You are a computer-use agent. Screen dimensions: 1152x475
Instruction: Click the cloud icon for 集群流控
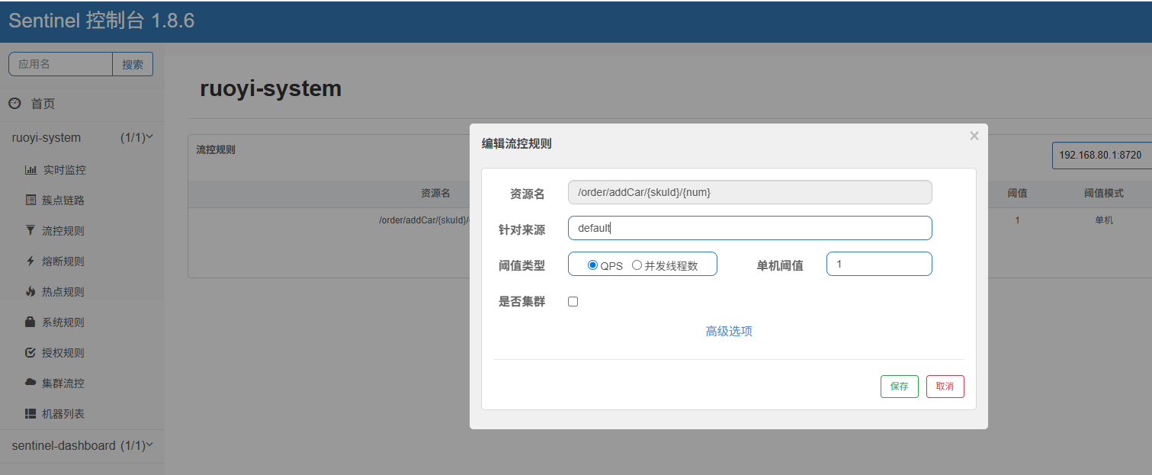[30, 383]
